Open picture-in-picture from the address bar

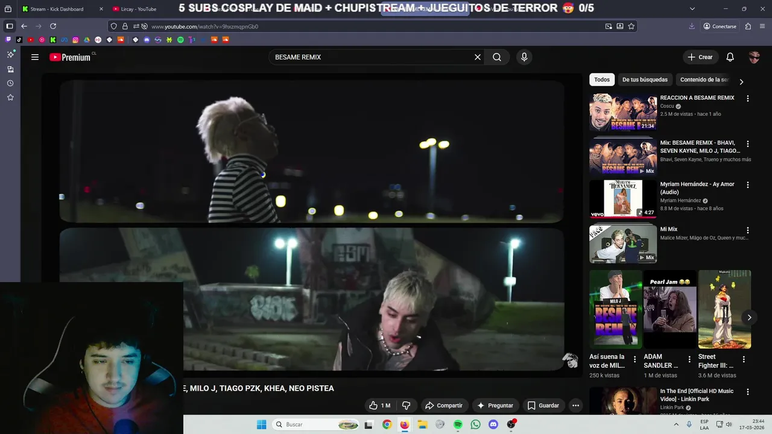coord(609,27)
